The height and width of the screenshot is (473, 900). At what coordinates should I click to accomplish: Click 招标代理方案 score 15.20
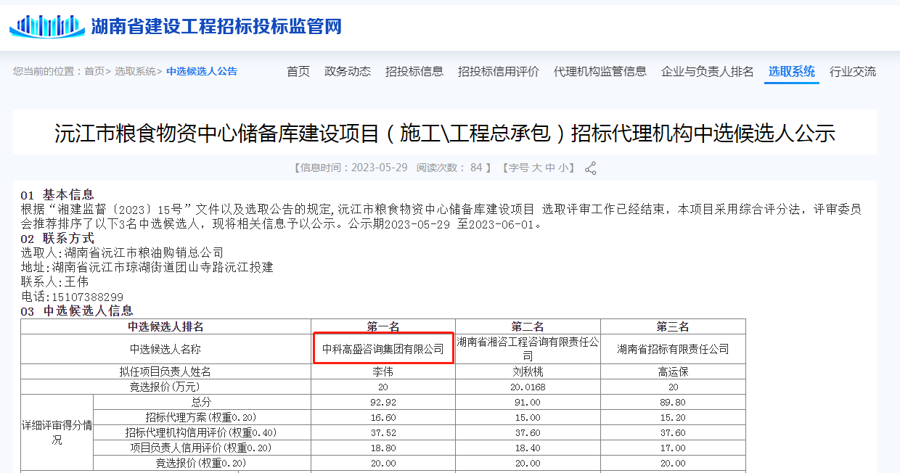pos(673,417)
